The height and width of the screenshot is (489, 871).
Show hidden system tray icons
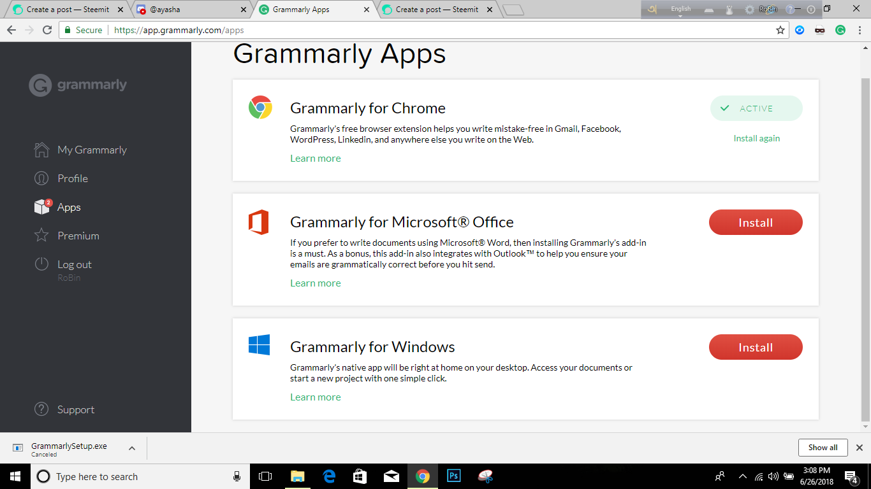coord(742,476)
